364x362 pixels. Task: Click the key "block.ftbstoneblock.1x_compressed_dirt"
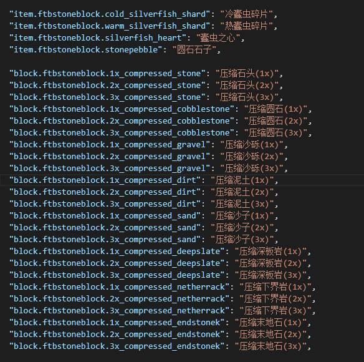coord(105,180)
